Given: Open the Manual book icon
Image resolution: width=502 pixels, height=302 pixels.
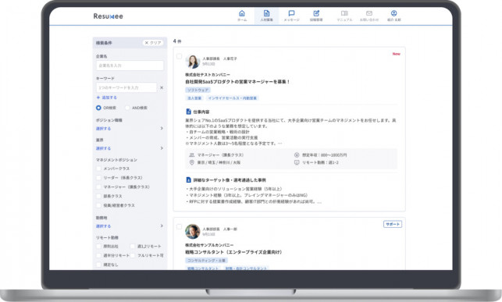Looking at the screenshot, I should (x=344, y=13).
